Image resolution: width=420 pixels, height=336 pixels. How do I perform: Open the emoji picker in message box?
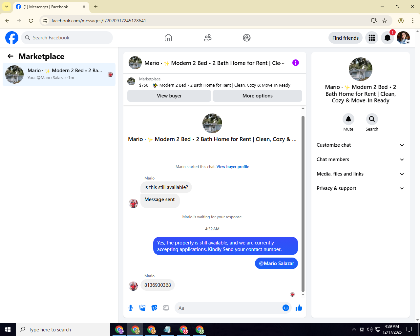point(286,308)
